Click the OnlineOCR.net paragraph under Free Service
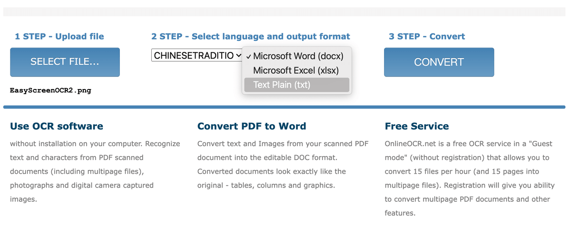 pyautogui.click(x=469, y=178)
